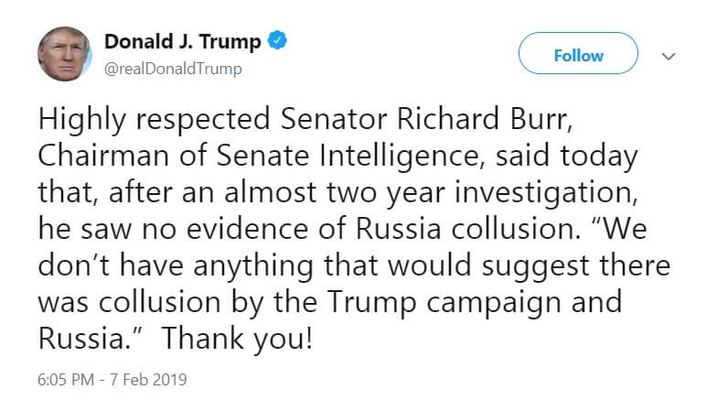The height and width of the screenshot is (400, 717).
Task: Open Donald J. Trump's profile avatar
Action: [65, 54]
